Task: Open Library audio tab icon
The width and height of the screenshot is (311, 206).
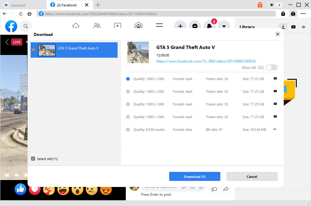Action: (x=303, y=27)
